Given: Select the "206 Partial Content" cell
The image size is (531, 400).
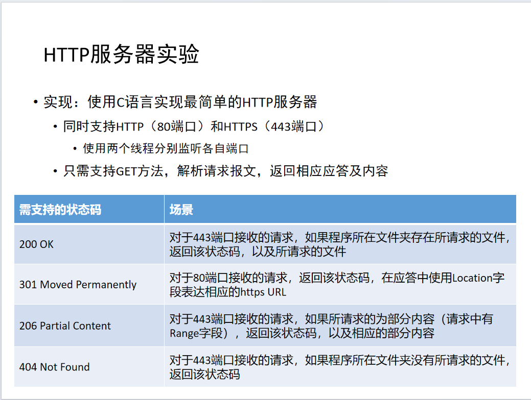Looking at the screenshot, I should [89, 326].
